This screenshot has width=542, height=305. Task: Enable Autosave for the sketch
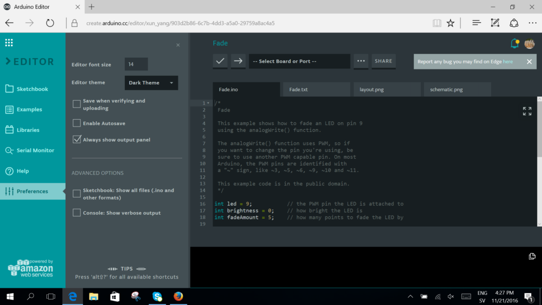pos(76,123)
